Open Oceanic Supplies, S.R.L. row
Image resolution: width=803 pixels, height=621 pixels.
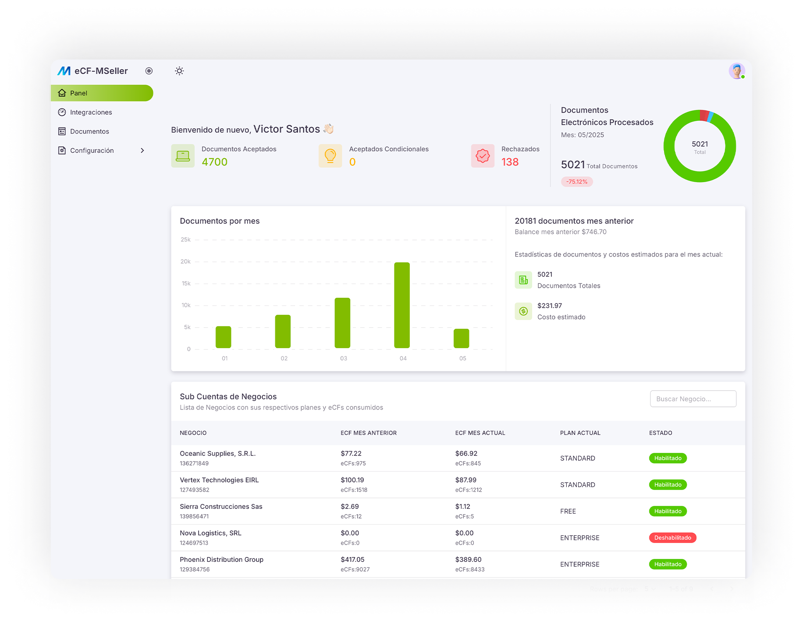(458, 458)
